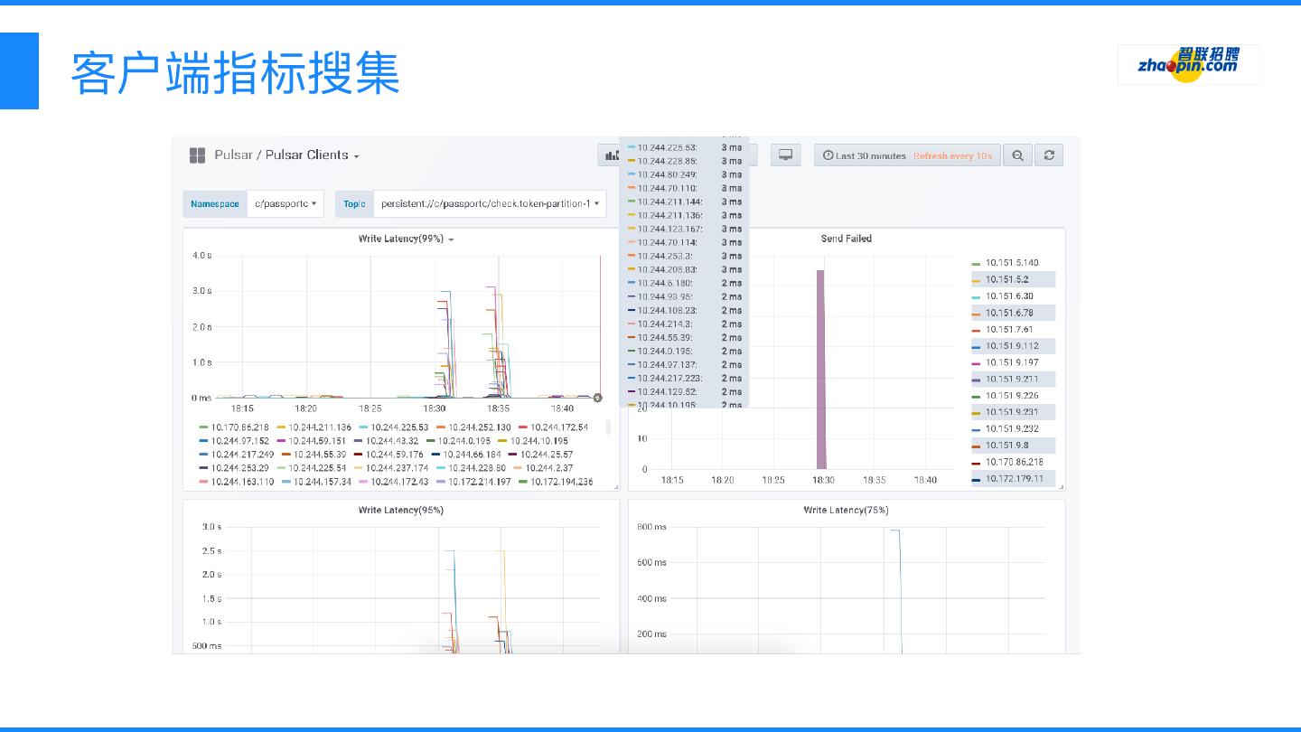Refresh the dashboard now
This screenshot has height=732, width=1301.
tap(1049, 155)
